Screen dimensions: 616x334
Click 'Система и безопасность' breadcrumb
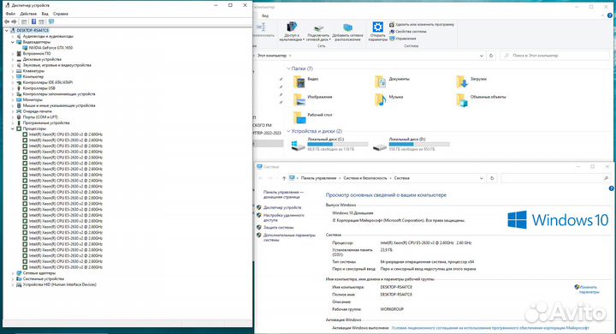point(365,178)
